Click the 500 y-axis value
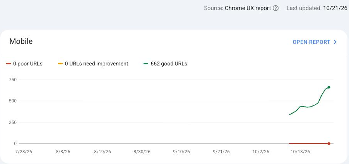This screenshot has width=349, height=164. pyautogui.click(x=13, y=101)
